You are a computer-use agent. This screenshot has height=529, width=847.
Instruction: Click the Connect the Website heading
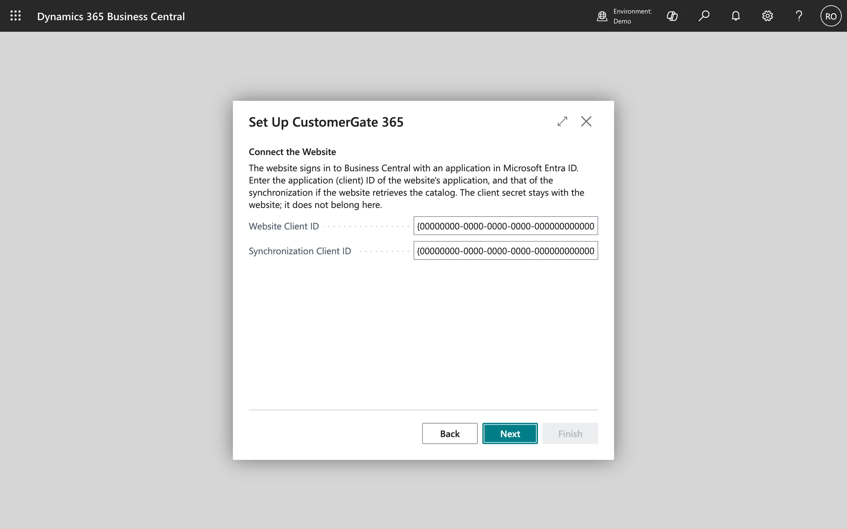[292, 152]
